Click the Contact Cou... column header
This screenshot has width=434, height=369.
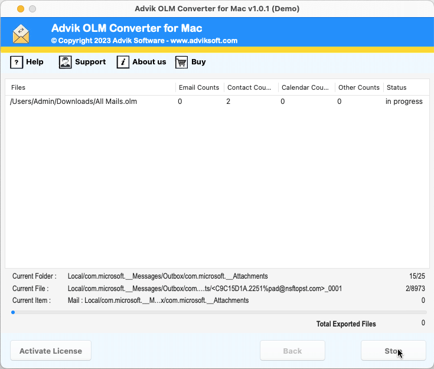point(251,87)
